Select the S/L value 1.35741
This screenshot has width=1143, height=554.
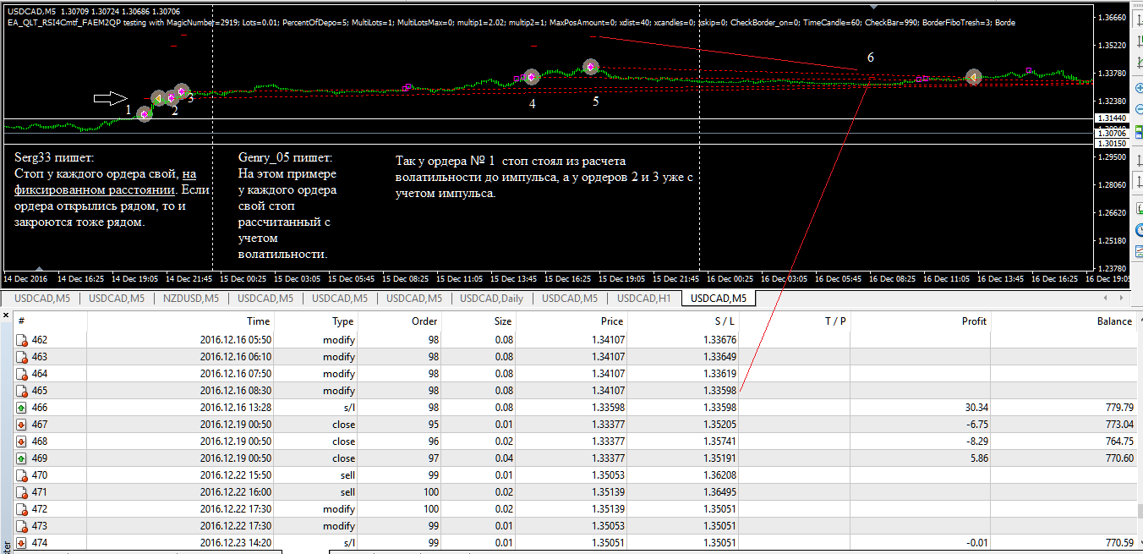tap(719, 442)
